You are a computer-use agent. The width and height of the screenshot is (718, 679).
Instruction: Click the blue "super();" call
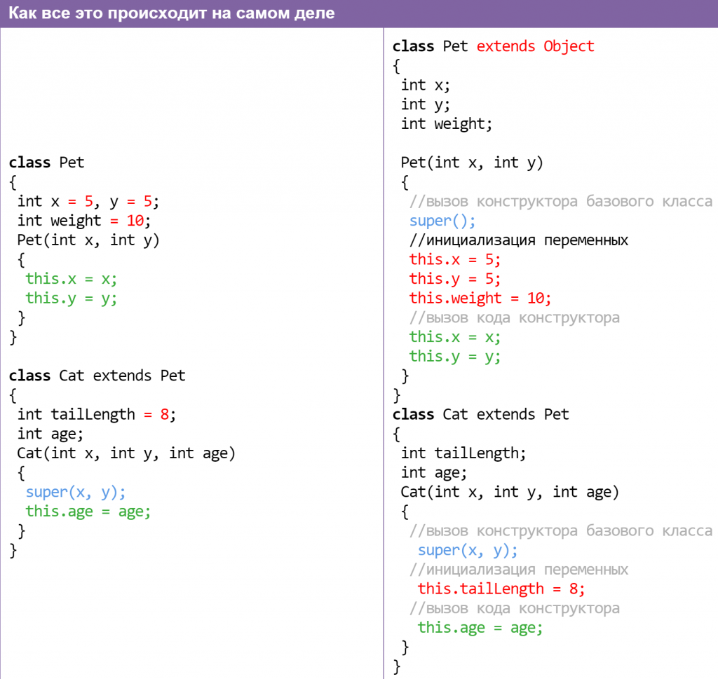[442, 221]
